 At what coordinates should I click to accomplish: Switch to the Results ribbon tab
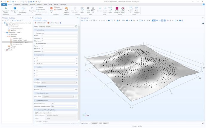(56, 4)
